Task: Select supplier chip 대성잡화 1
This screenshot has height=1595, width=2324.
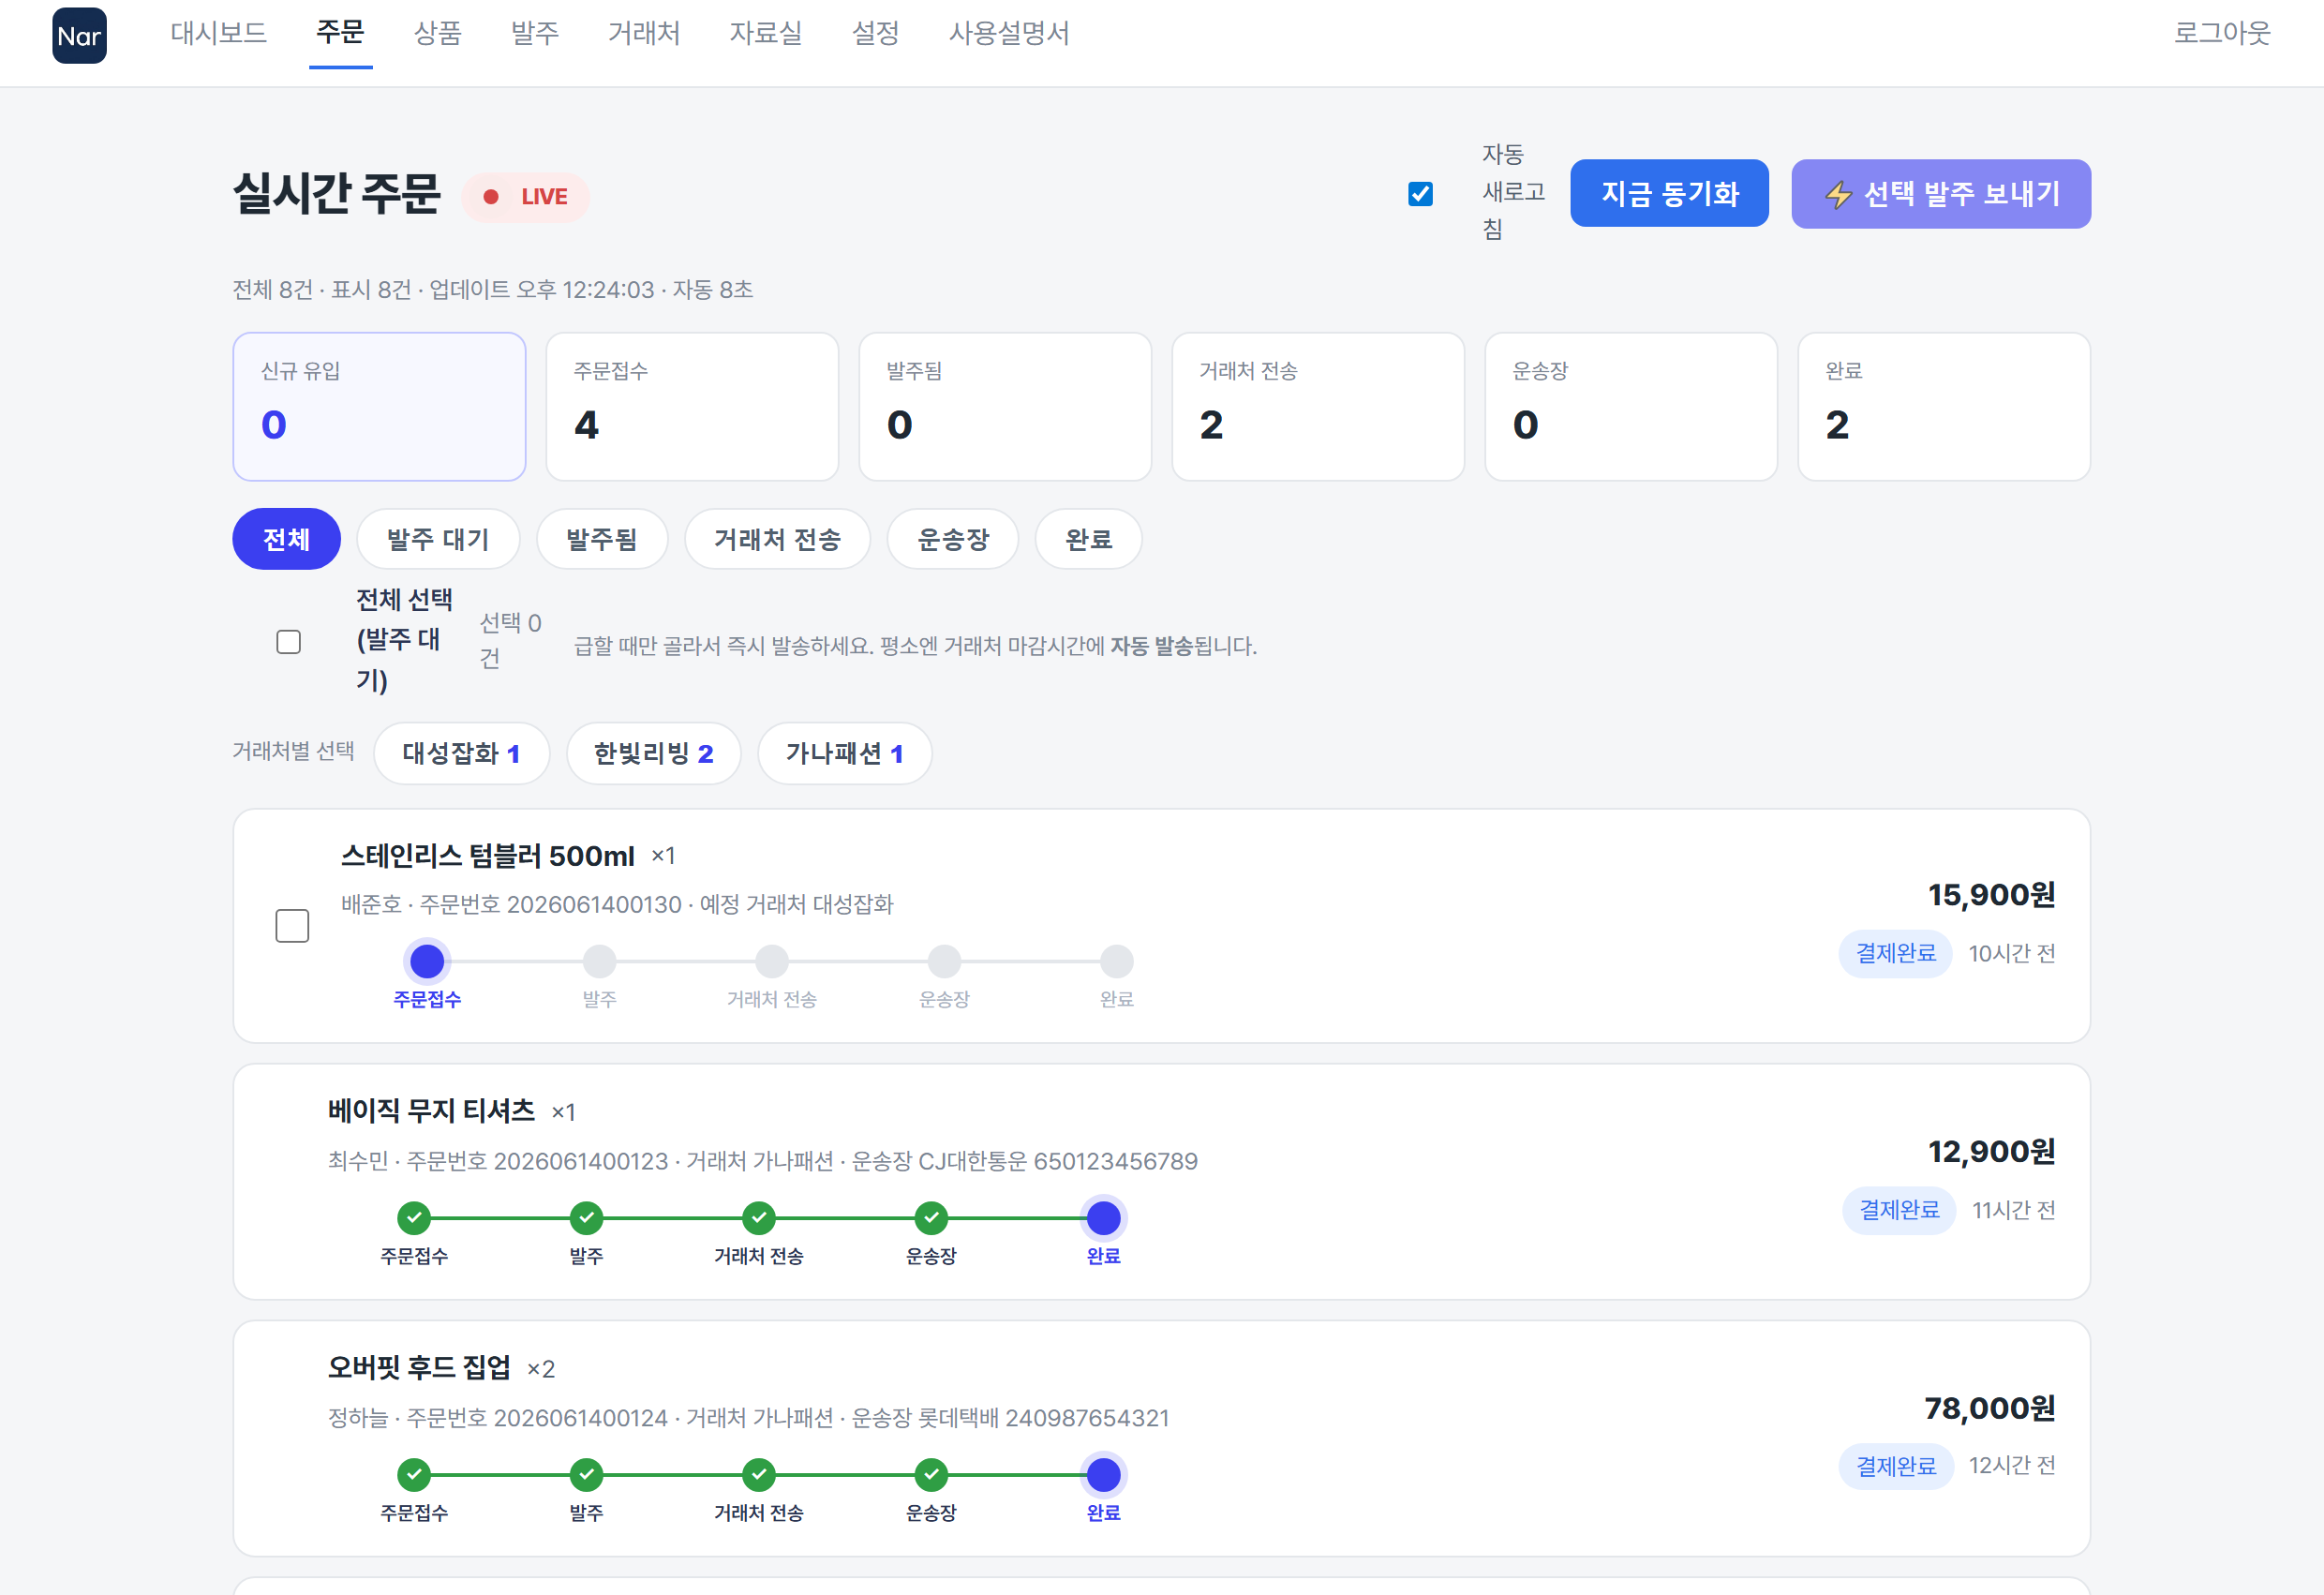Action: click(x=461, y=753)
